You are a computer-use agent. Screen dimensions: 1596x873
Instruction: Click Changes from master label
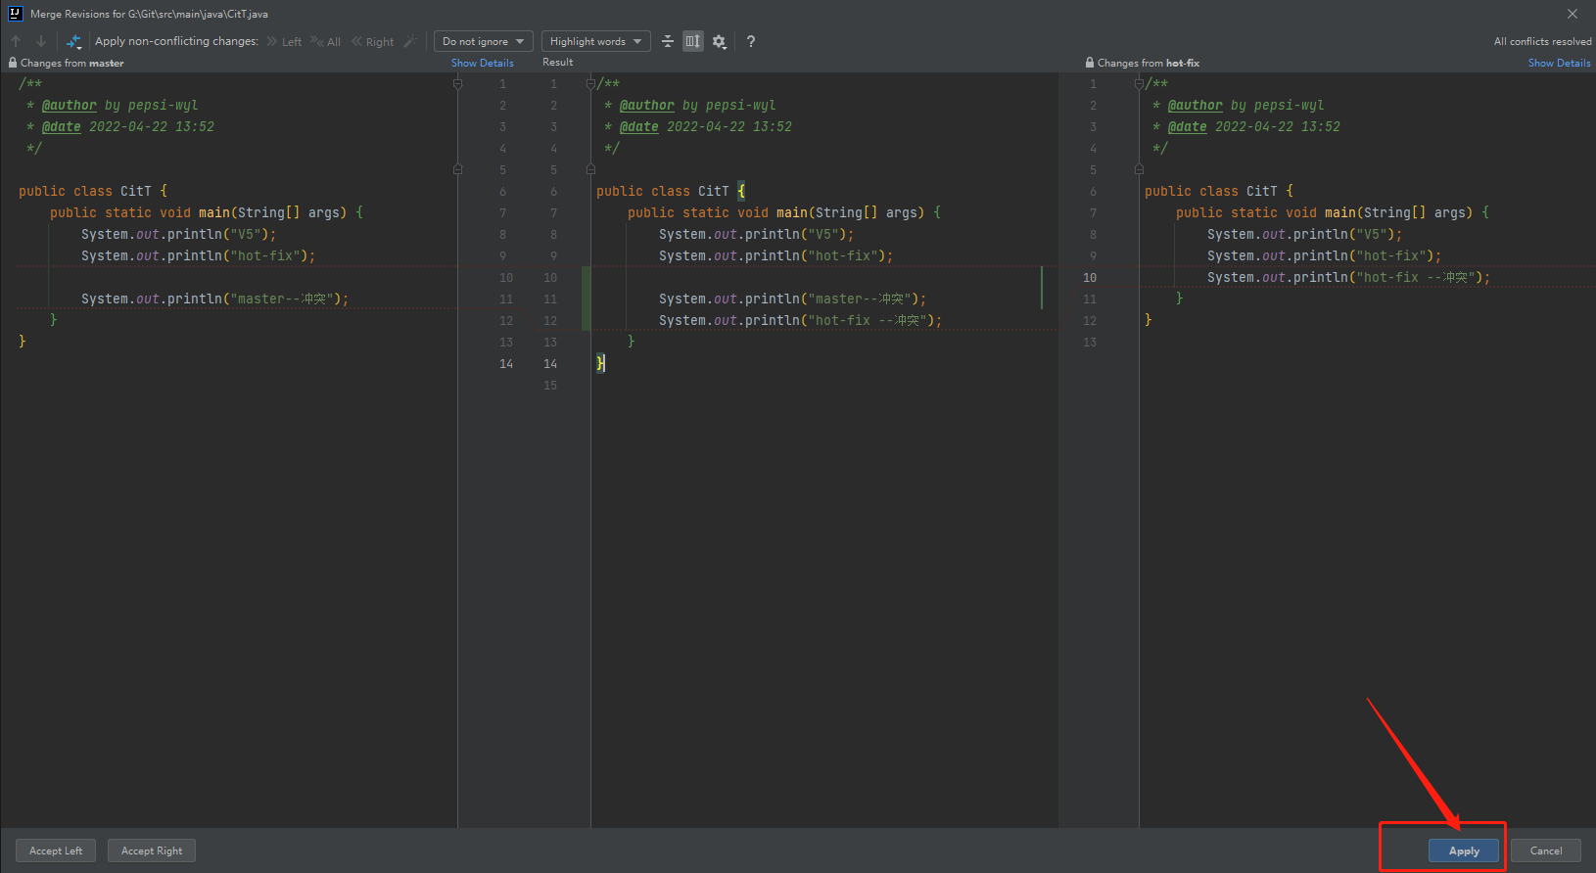(x=72, y=63)
